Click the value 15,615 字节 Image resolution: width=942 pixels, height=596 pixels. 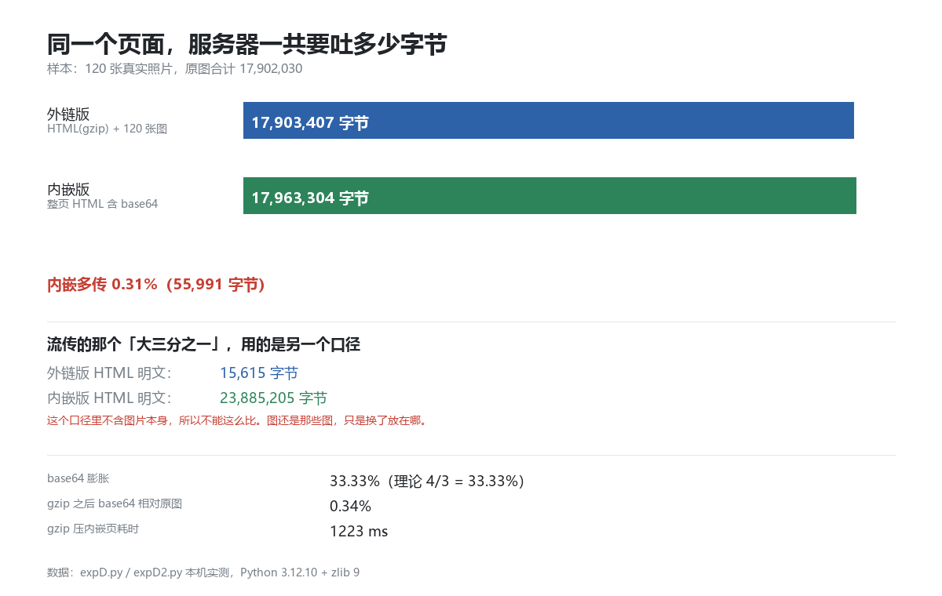click(x=259, y=373)
